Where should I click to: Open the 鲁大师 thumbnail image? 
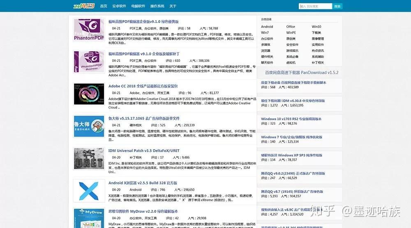[89, 126]
